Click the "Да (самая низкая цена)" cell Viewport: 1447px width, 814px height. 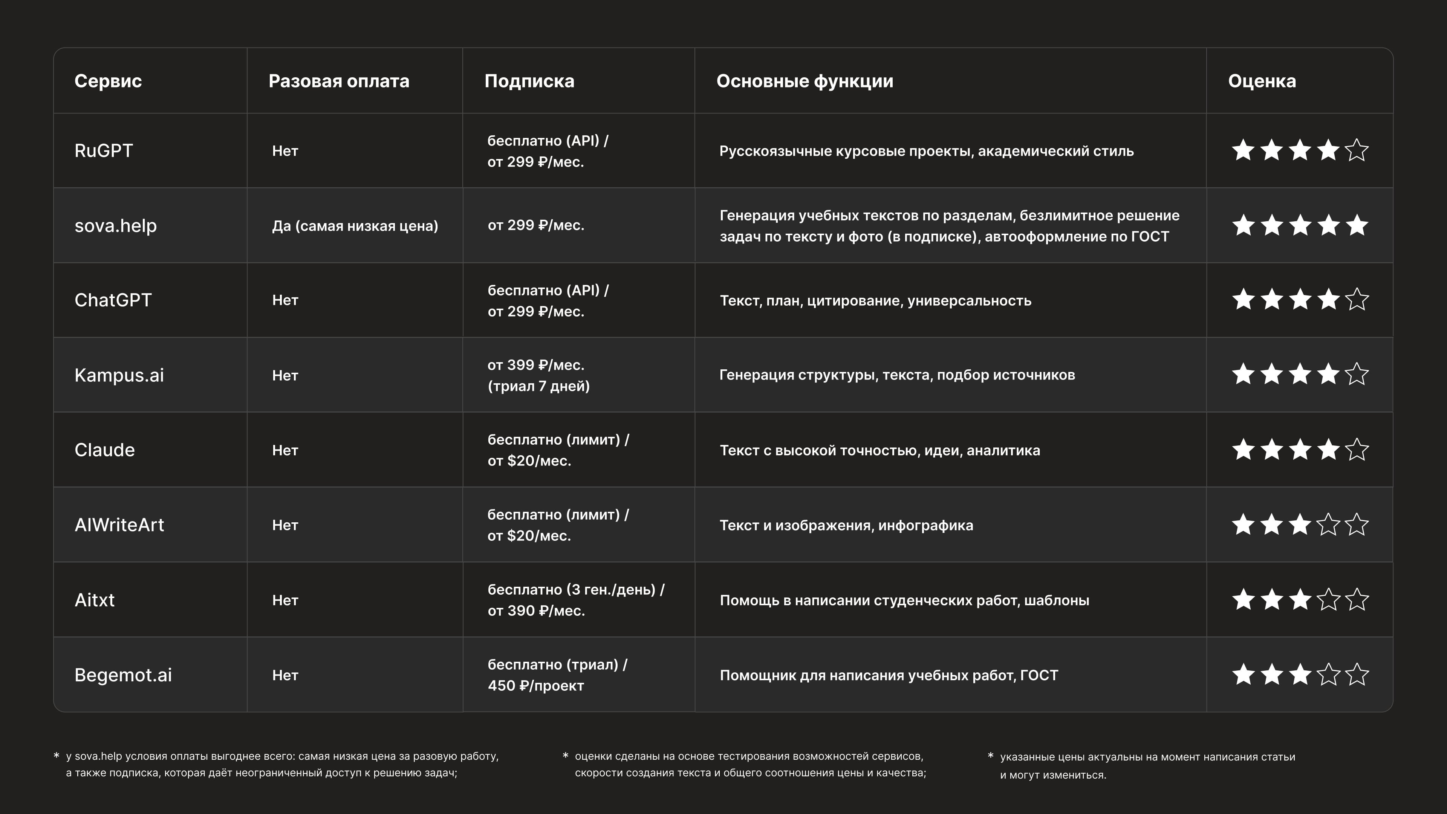(x=355, y=226)
